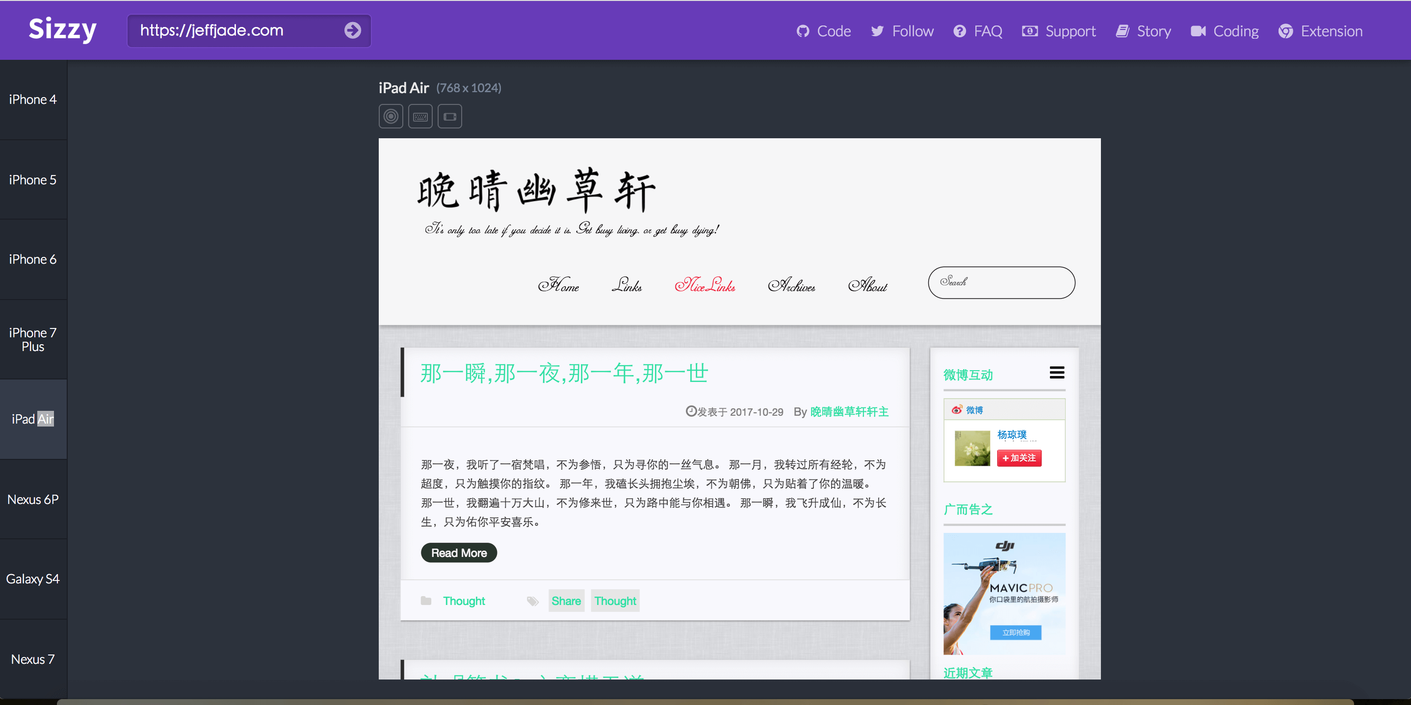1411x705 pixels.
Task: Click the Chrome Extension icon
Action: coord(1285,31)
